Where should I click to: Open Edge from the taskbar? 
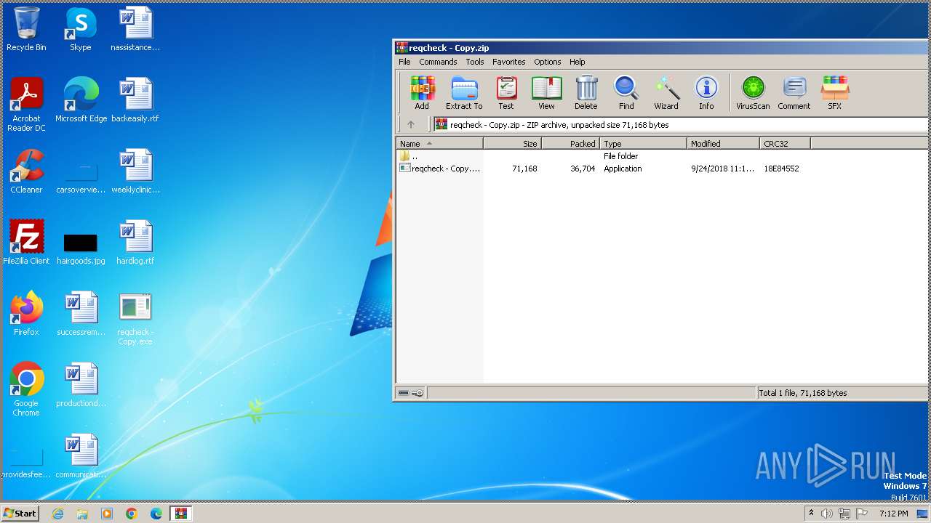(x=156, y=514)
